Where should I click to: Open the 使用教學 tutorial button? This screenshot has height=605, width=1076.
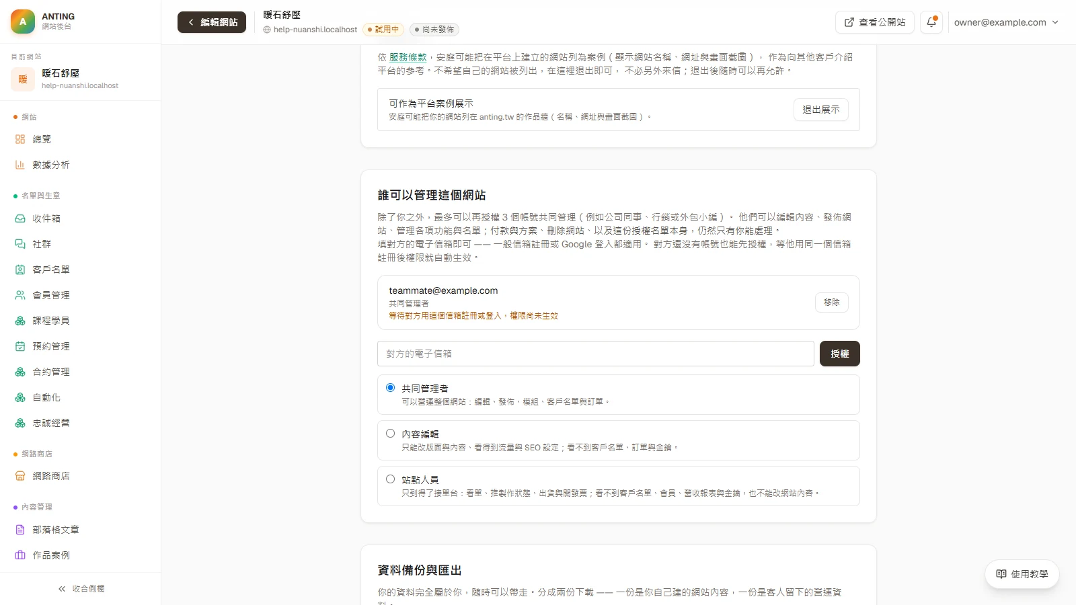tap(1022, 574)
